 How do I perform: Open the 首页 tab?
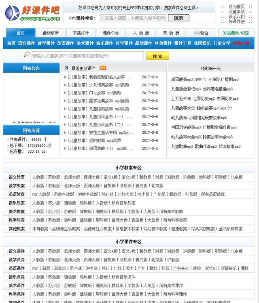point(21,33)
